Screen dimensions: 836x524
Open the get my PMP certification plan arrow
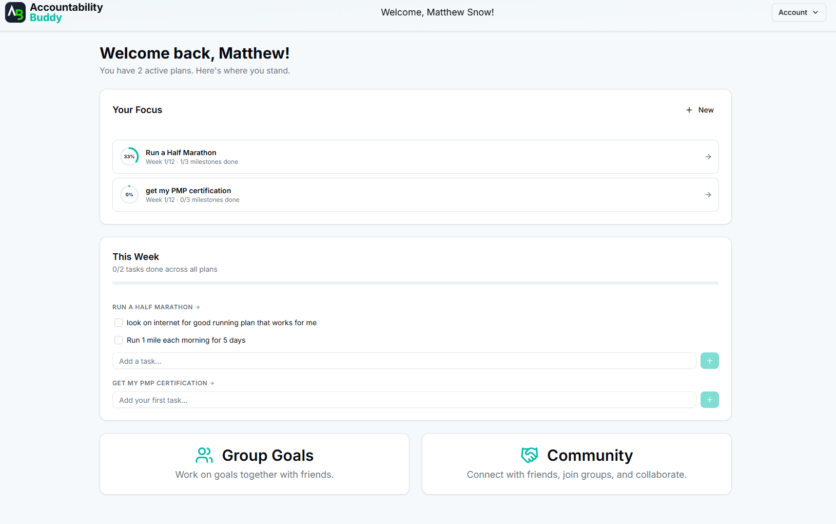point(708,195)
